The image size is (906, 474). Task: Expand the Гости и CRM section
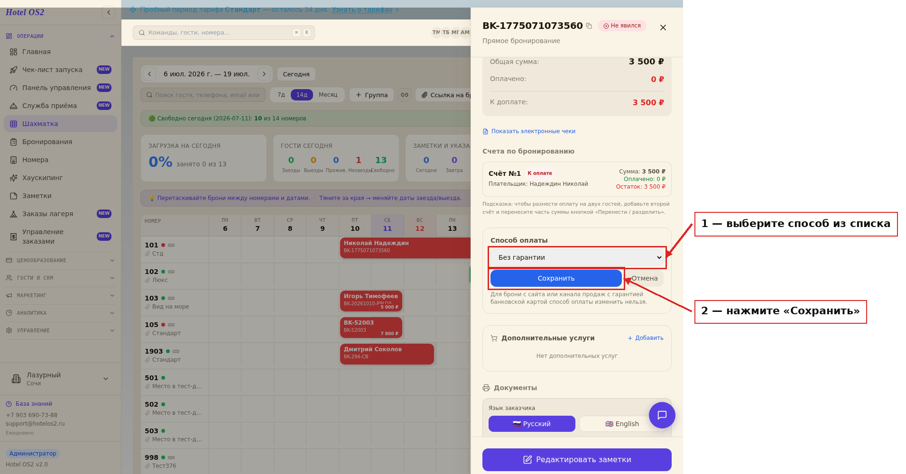tap(60, 278)
